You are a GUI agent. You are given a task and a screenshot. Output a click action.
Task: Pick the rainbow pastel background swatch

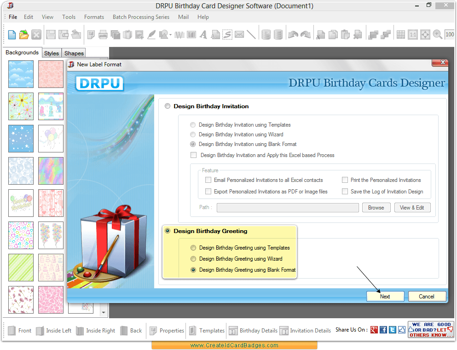(x=51, y=170)
